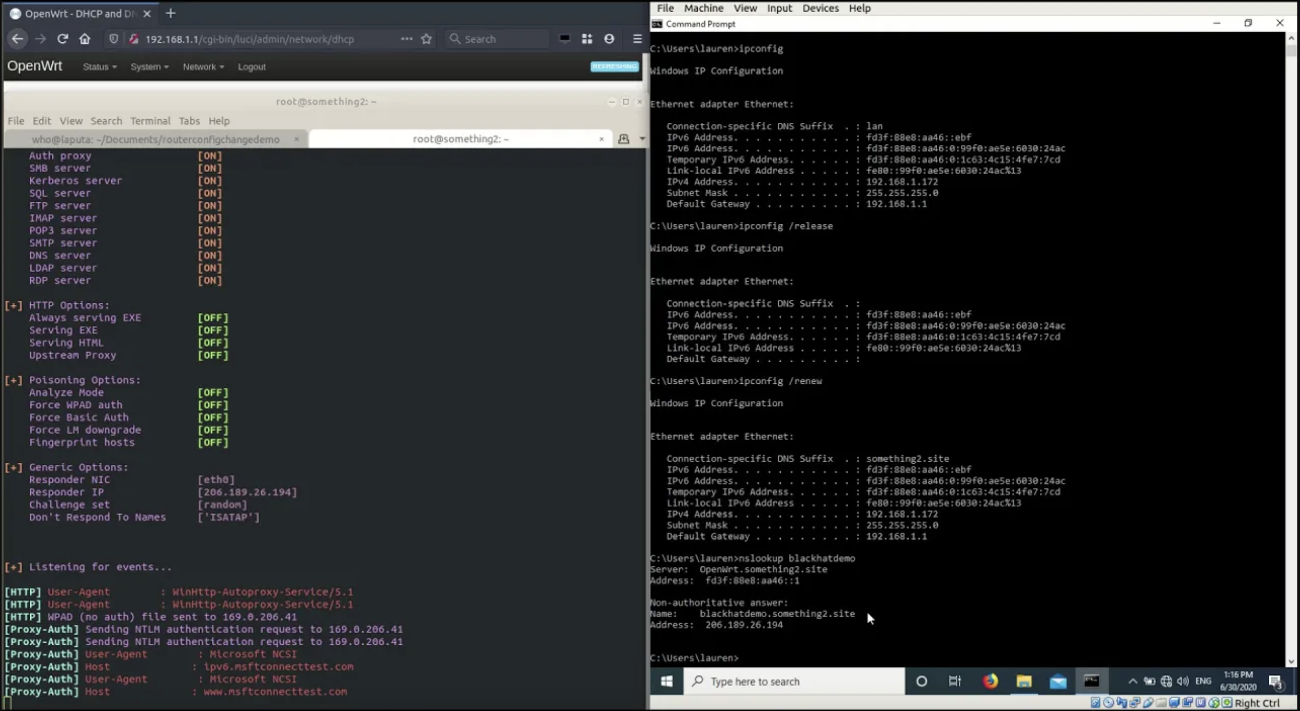Viewport: 1300px width, 711px height.
Task: Click the OpenWrt Logout link
Action: (x=252, y=67)
